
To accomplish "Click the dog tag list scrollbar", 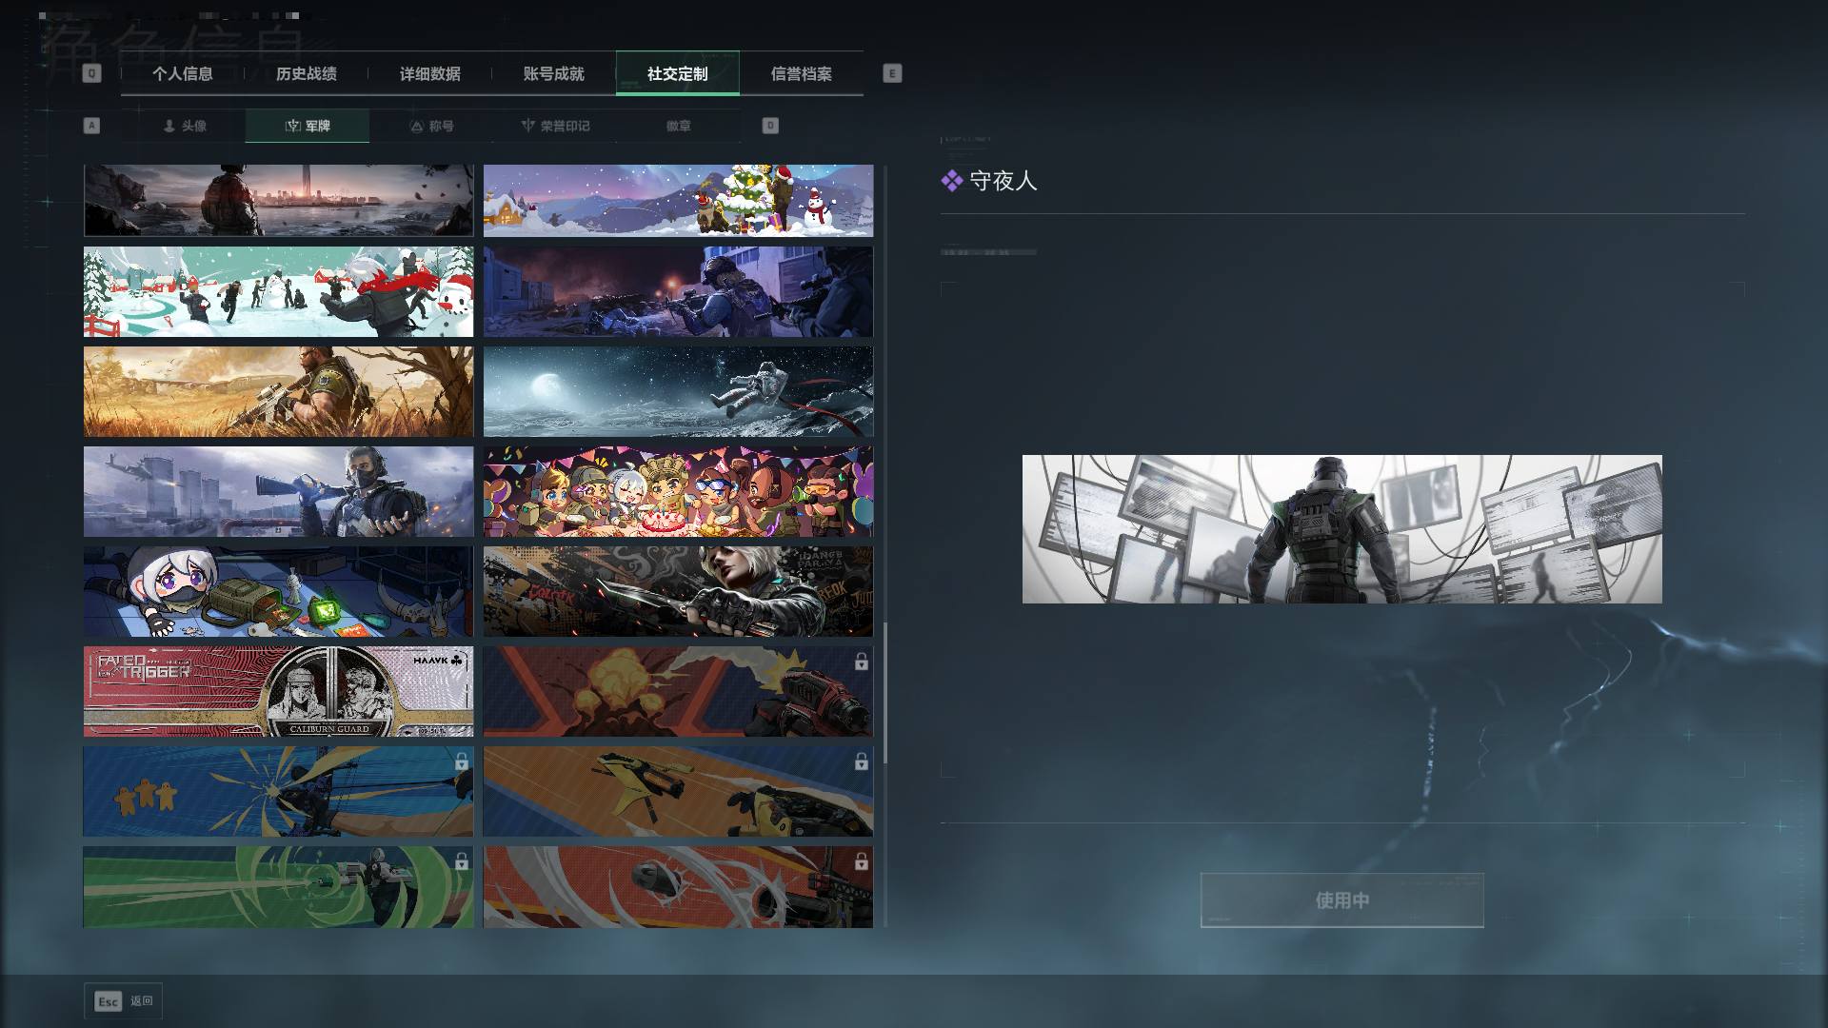I will pos(885,693).
